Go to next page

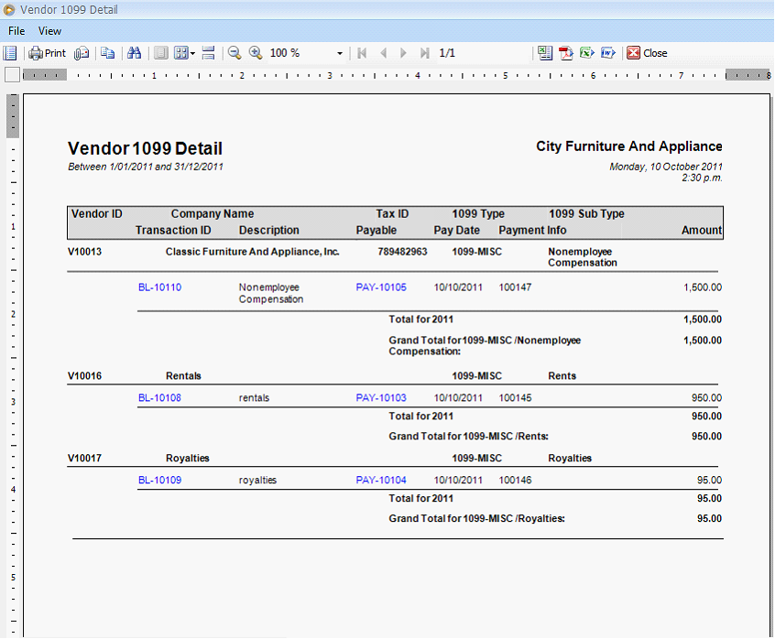403,53
